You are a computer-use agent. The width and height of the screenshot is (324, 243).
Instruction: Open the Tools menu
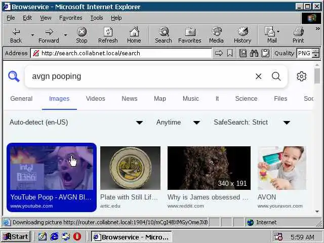[x=97, y=18]
